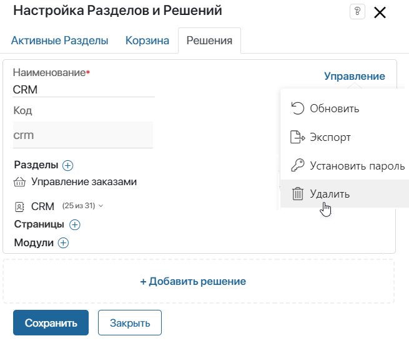Add a page with Страницы plus icon
The width and height of the screenshot is (409, 341).
[x=74, y=224]
